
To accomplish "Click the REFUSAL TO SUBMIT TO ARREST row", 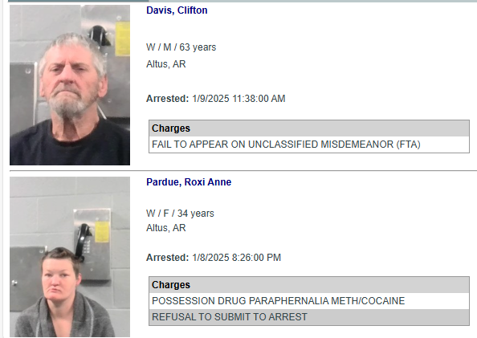I will (309, 317).
